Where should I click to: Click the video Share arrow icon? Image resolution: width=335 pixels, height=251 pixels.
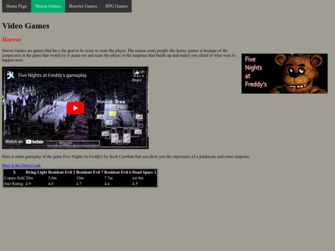pos(136,73)
